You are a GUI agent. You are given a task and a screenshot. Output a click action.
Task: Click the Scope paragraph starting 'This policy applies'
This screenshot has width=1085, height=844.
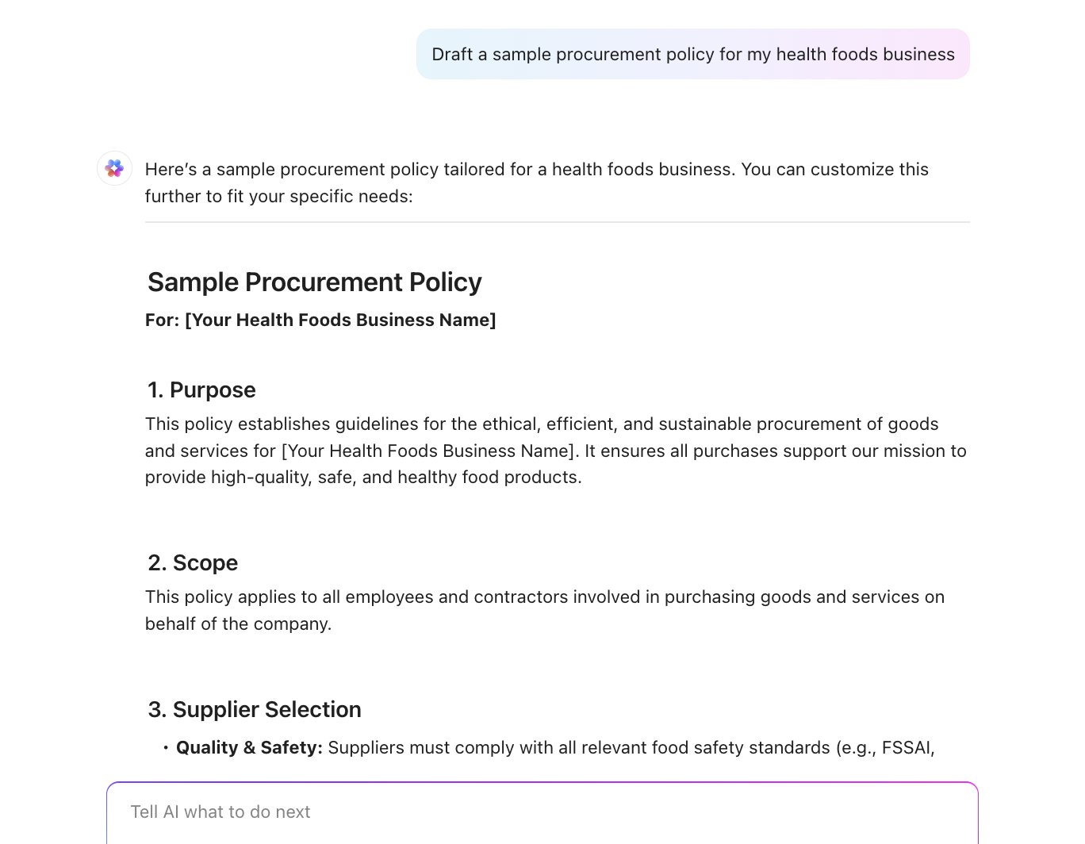[544, 597]
